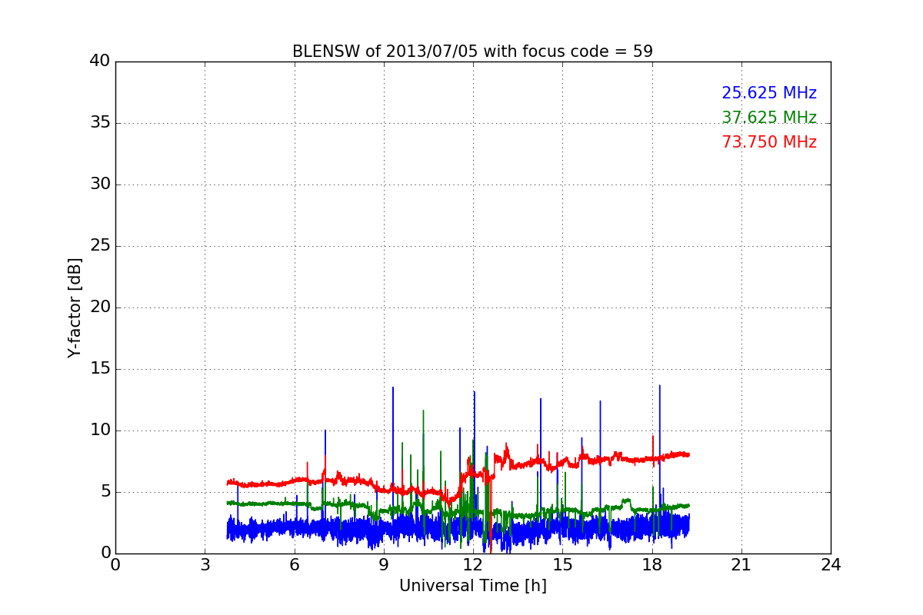The height and width of the screenshot is (615, 923).
Task: Click y-axis tick label 15
Action: click(x=100, y=369)
